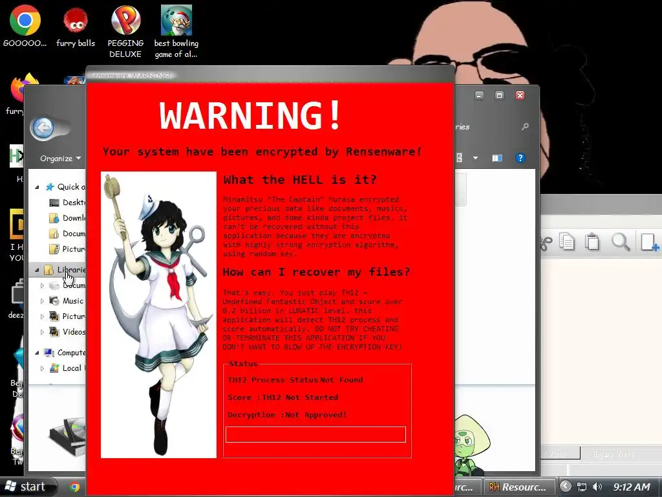Click the Rensenware WARNING title bar
Screen dimensions: 662x497
pos(270,75)
